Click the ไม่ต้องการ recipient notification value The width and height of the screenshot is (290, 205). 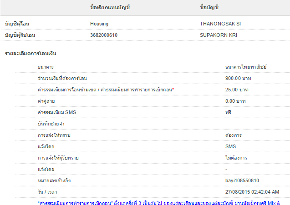236,158
